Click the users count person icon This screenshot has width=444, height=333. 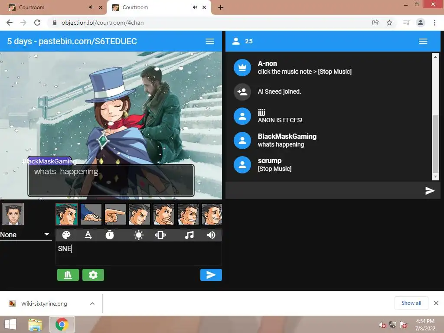tap(236, 41)
